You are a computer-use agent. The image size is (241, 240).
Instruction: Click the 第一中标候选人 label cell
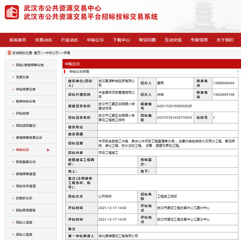click(x=82, y=236)
